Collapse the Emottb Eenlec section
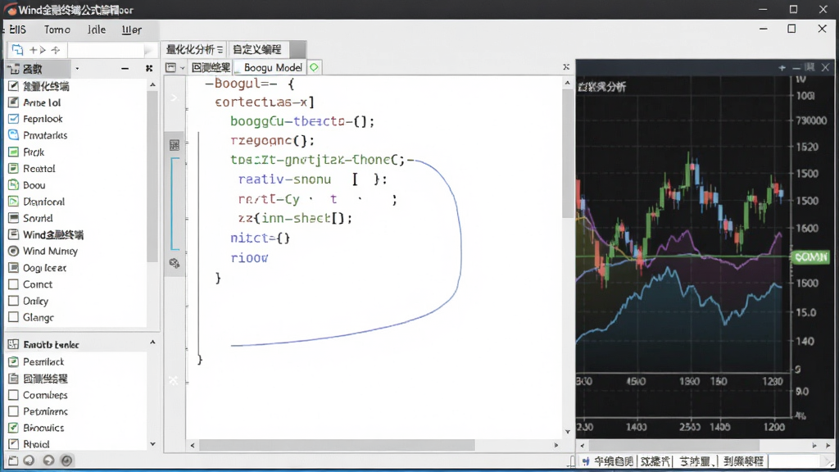This screenshot has height=472, width=839. tap(152, 343)
